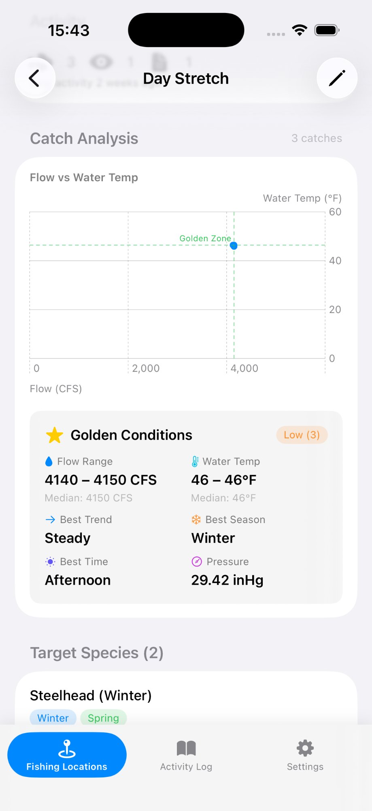Tap the 3 catches count label

tap(317, 138)
